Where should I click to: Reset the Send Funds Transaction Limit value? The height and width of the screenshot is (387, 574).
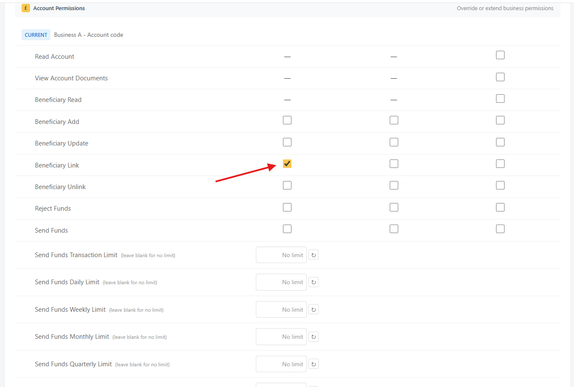[x=313, y=255]
